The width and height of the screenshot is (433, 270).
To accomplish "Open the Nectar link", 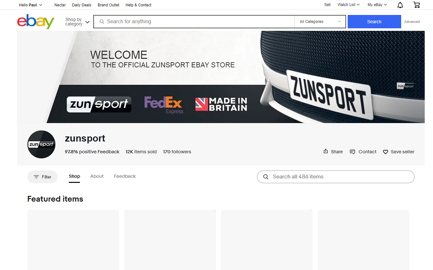I will tap(60, 5).
